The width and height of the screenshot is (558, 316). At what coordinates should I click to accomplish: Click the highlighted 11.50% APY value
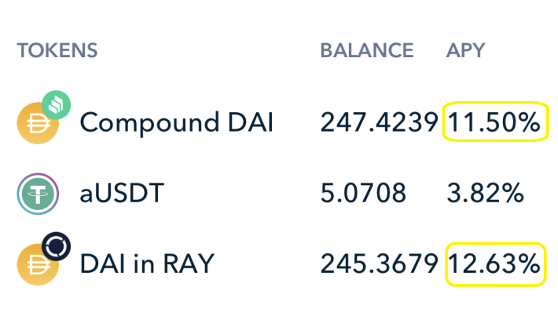coord(494,122)
